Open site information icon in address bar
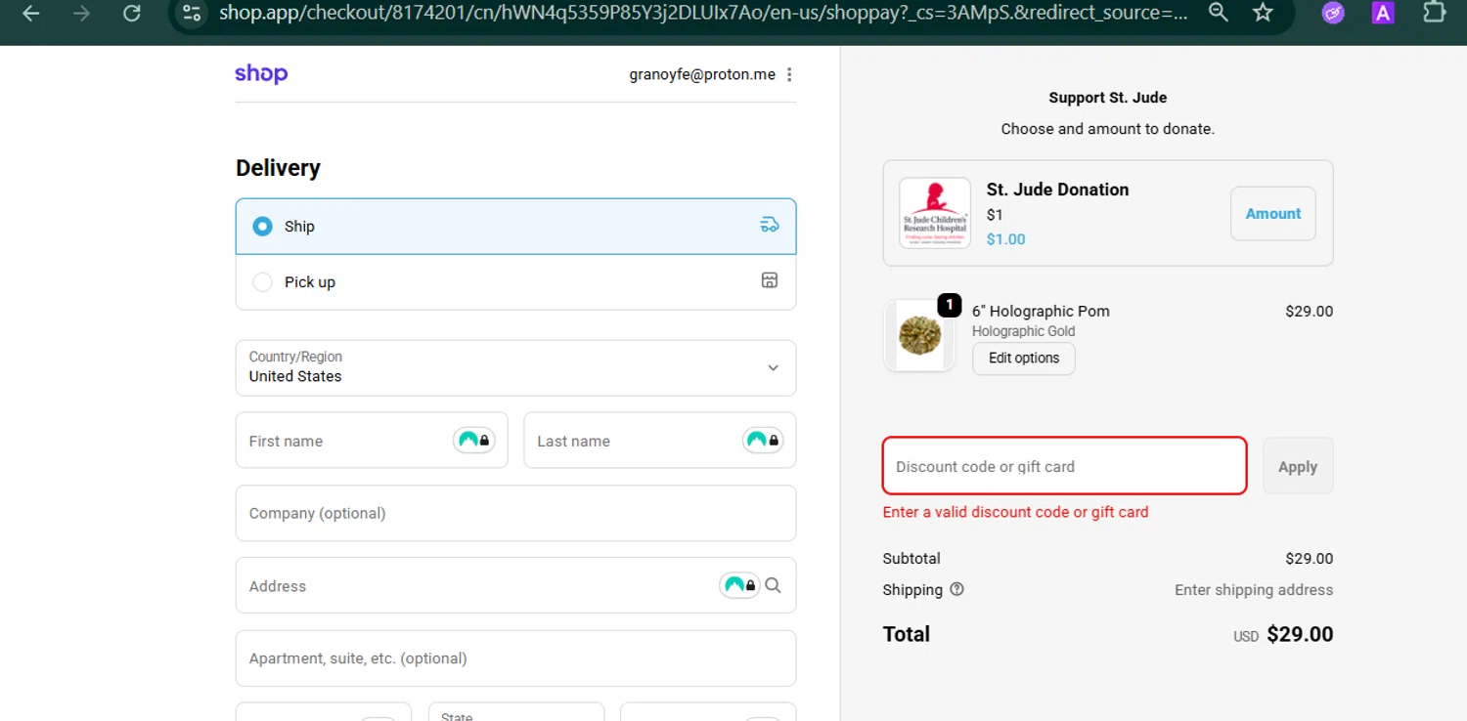Image resolution: width=1467 pixels, height=721 pixels. tap(193, 14)
